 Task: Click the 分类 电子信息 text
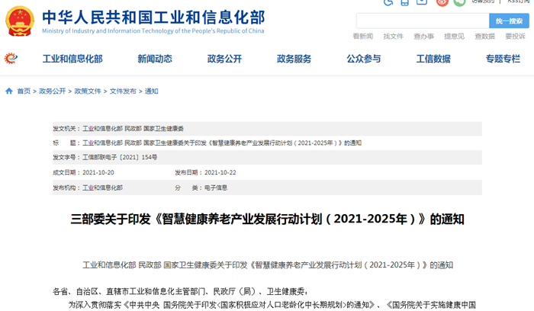click(201, 188)
